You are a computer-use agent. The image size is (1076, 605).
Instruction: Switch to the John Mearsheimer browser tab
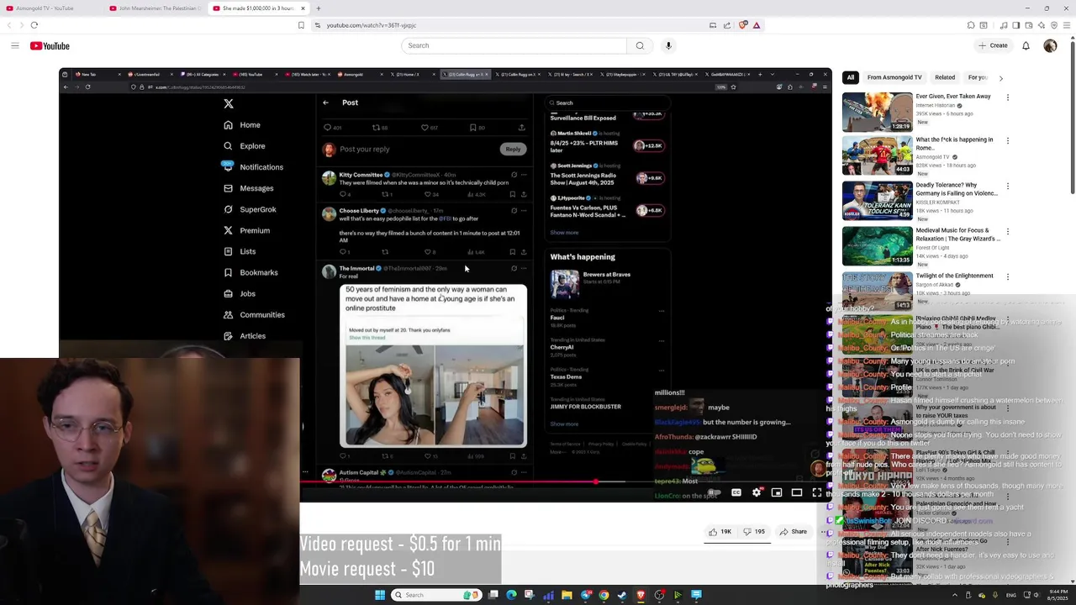click(x=156, y=8)
